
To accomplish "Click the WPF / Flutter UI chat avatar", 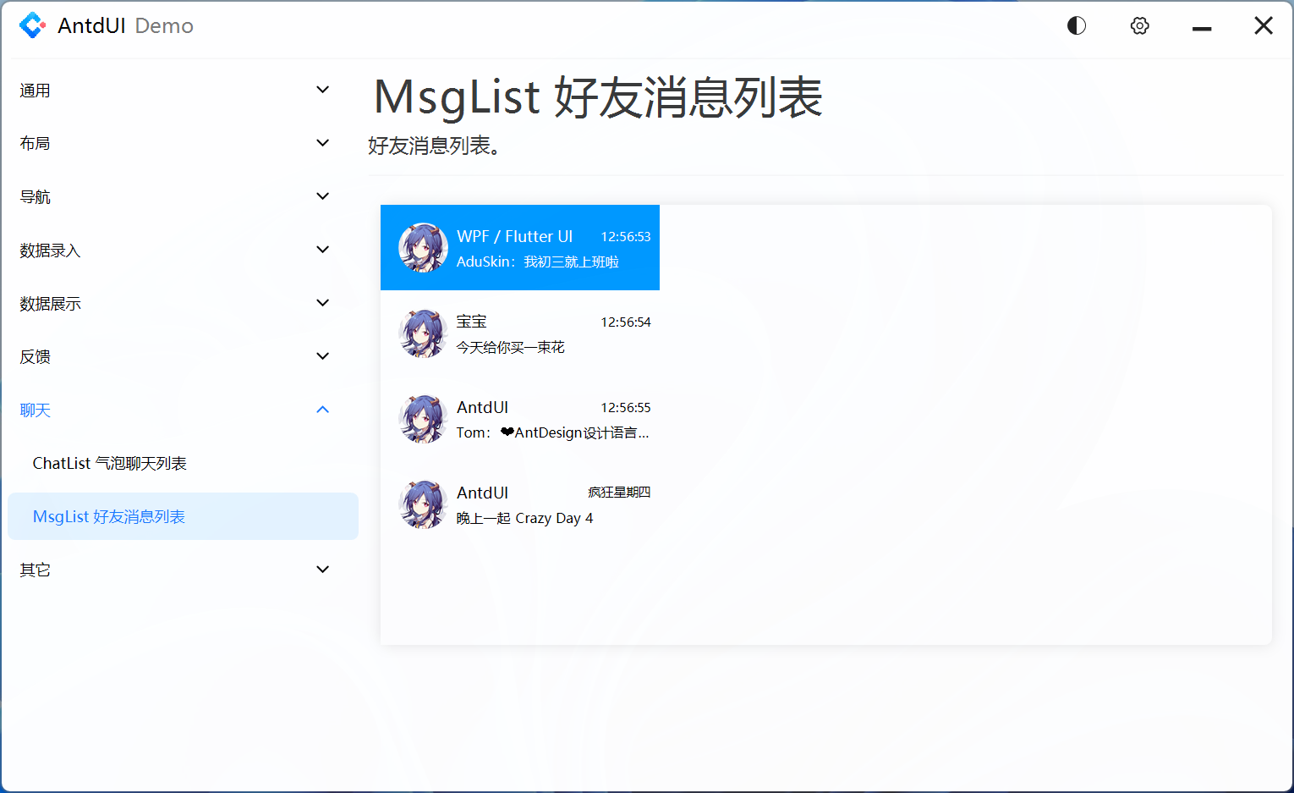I will click(423, 247).
